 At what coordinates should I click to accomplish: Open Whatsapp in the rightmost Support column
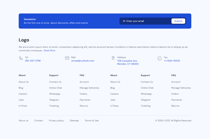pos(146,94)
